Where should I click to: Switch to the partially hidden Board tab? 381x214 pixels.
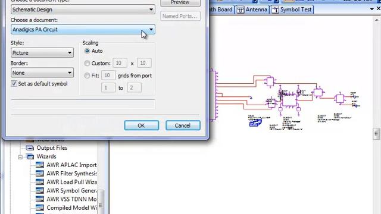point(221,10)
